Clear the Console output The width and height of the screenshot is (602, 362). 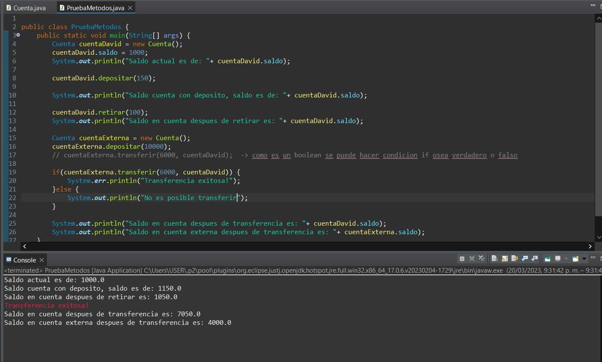[495, 259]
